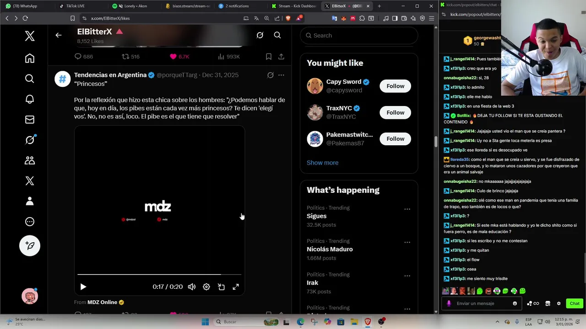This screenshot has width=586, height=329.
Task: Open Windows Start menu
Action: click(x=206, y=322)
